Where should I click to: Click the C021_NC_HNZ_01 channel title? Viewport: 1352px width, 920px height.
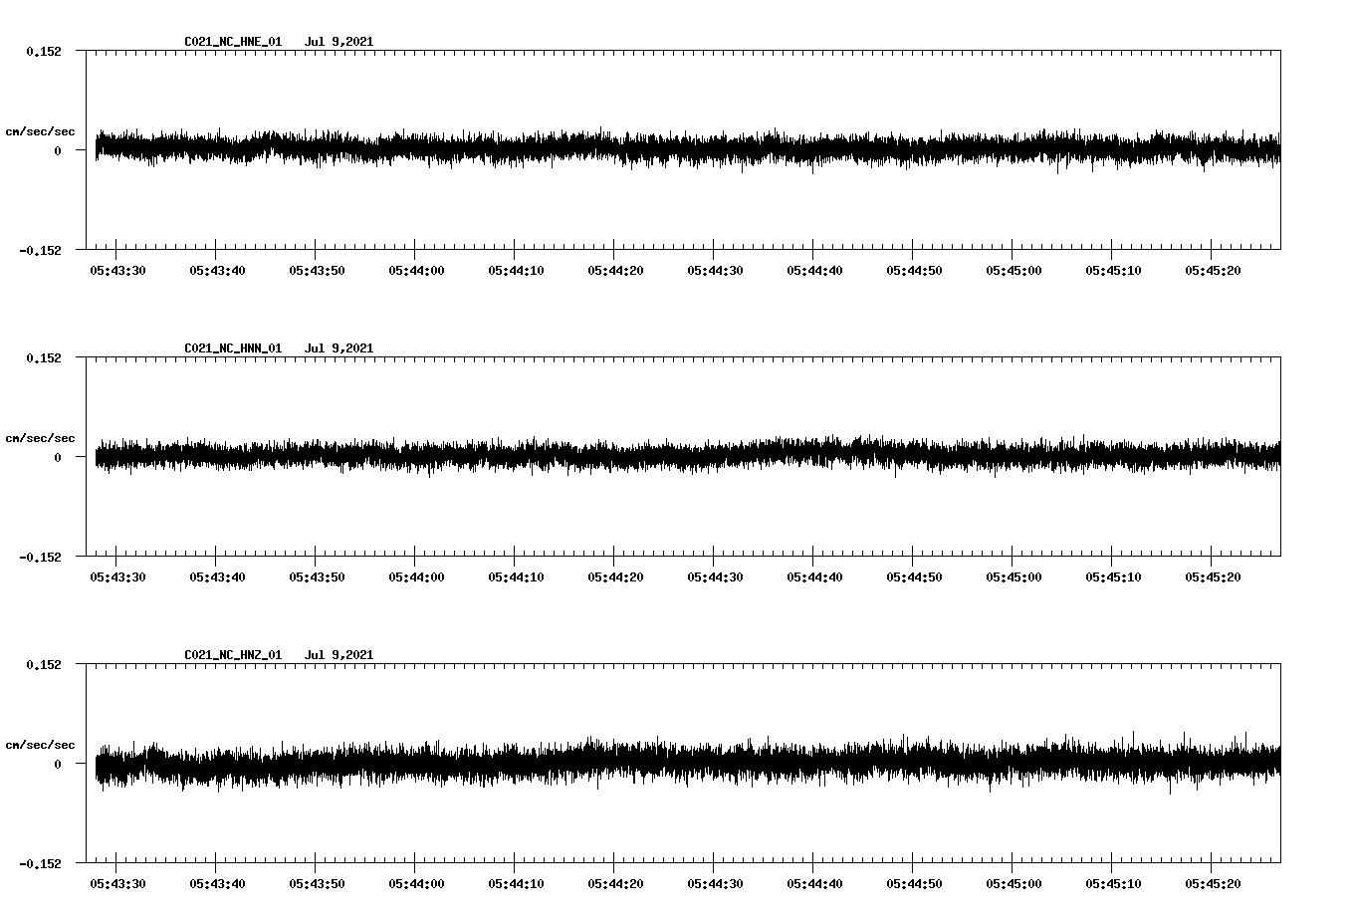(231, 655)
